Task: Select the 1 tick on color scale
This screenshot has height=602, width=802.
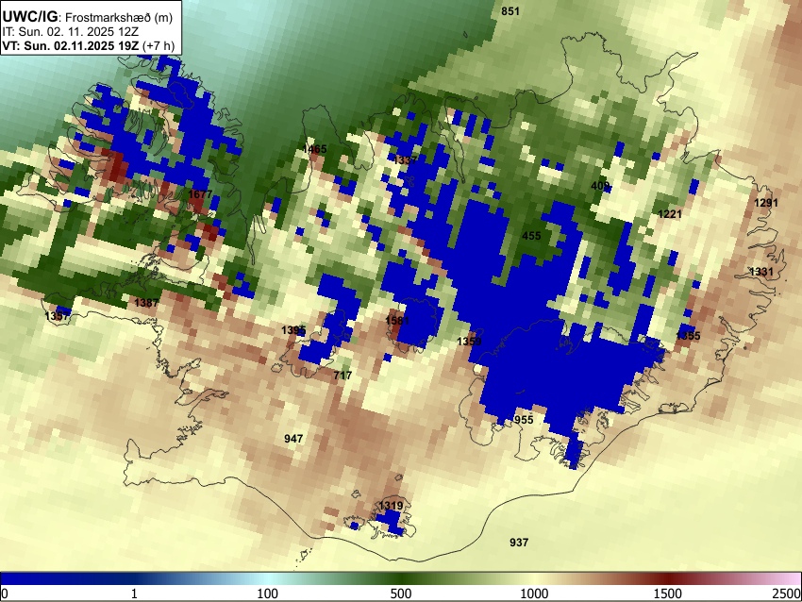Action: pos(134,594)
